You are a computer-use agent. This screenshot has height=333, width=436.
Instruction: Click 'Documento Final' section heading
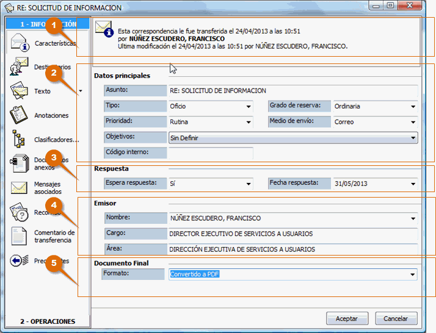pos(122,263)
